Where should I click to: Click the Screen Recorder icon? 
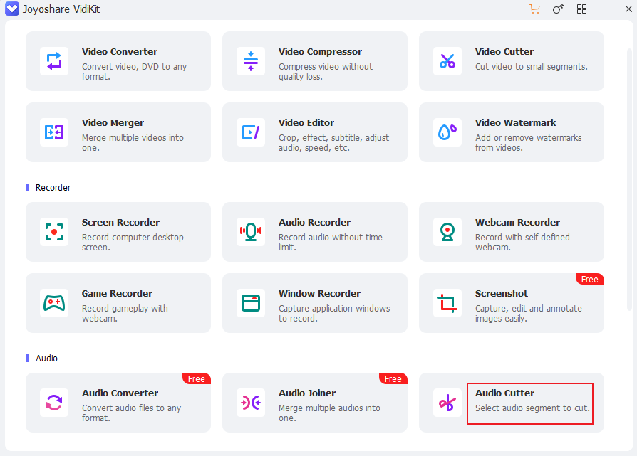point(54,232)
